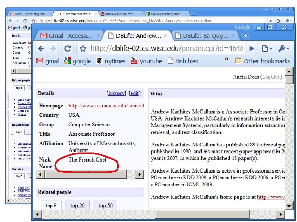Viewport: 297px width, 222px height.
Task: Select the background window's Andrew McCallum's P tab
Action: (x=121, y=14)
